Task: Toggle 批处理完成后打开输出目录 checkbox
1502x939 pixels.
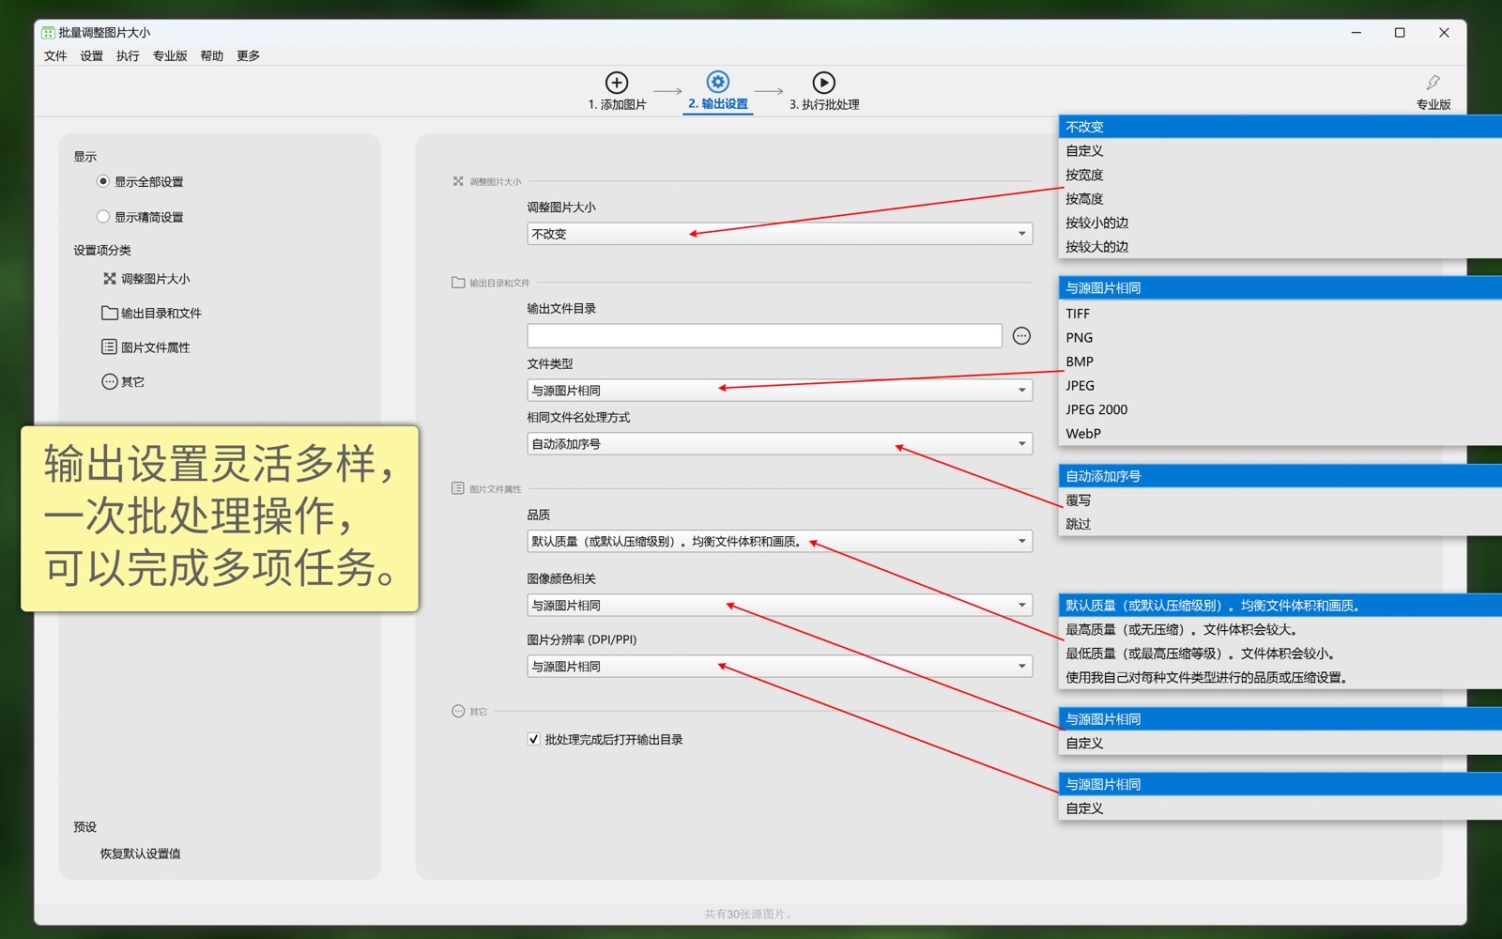Action: click(x=534, y=739)
